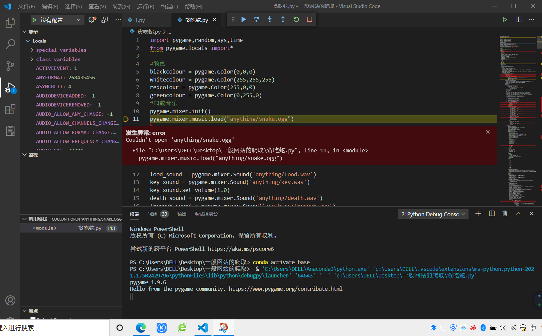Open the Bluetooth tray icon

click(483, 328)
